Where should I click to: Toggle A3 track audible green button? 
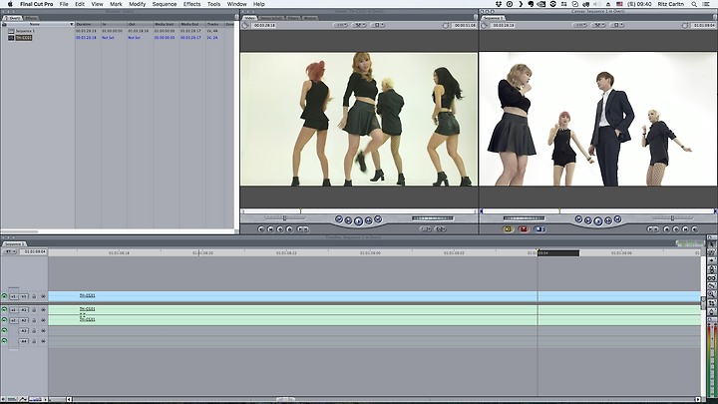click(x=5, y=331)
